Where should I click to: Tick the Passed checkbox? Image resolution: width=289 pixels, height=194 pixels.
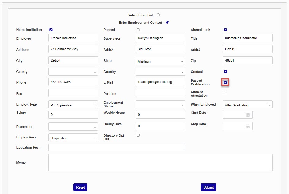(x=138, y=30)
